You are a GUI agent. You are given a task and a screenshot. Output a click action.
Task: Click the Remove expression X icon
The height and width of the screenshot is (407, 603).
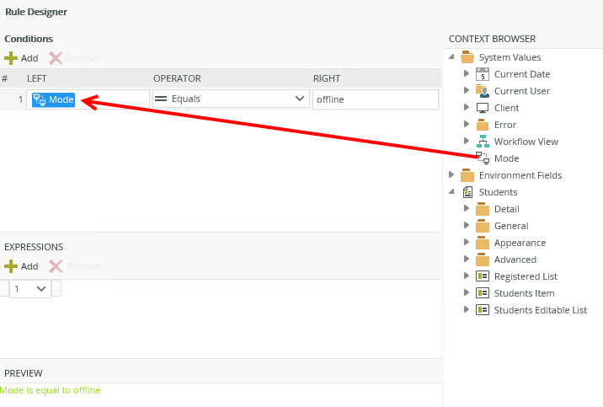pos(56,266)
